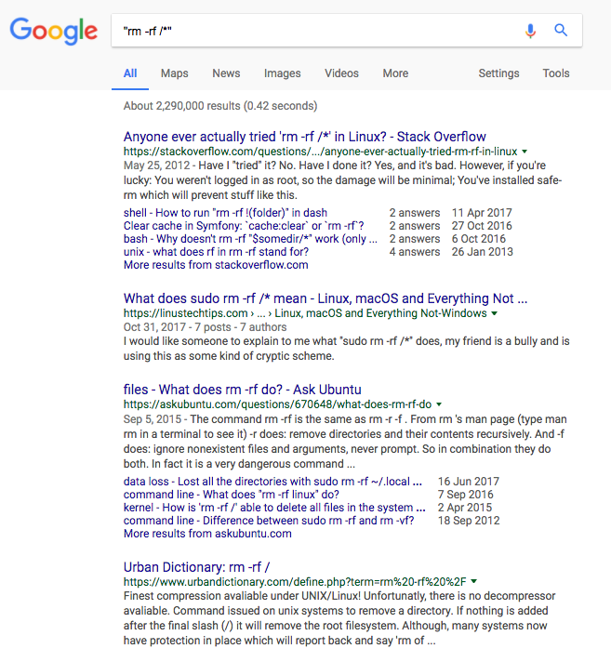Viewport: 611px width, 662px height.
Task: Open search Tools
Action: coord(556,73)
